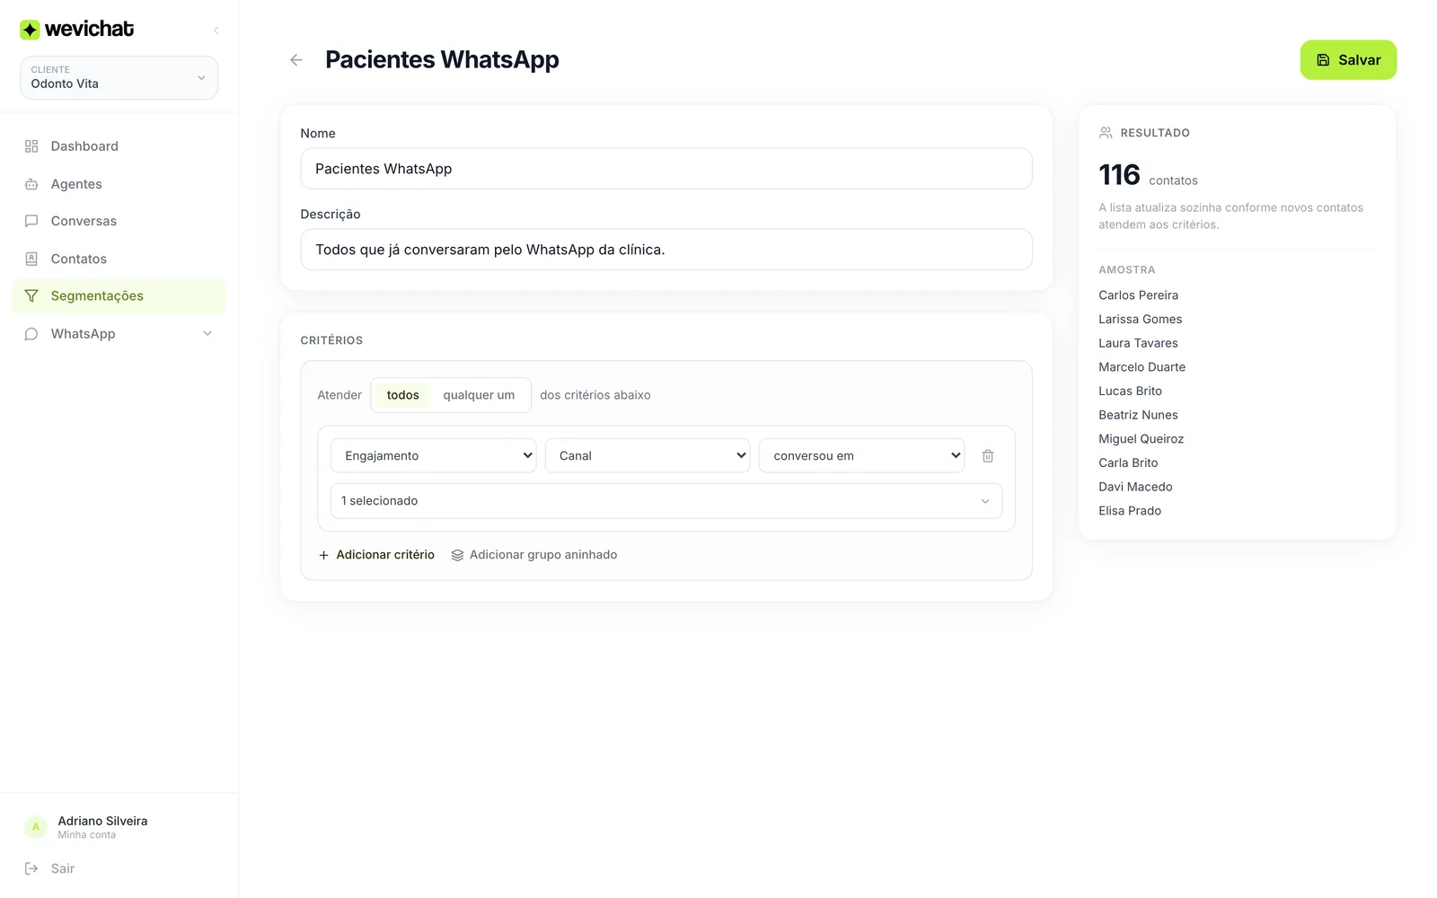Click sample contact Carla Brito
The height and width of the screenshot is (898, 1437).
(x=1128, y=463)
